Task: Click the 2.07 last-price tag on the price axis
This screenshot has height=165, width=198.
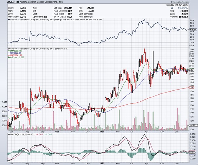Action: point(191,70)
